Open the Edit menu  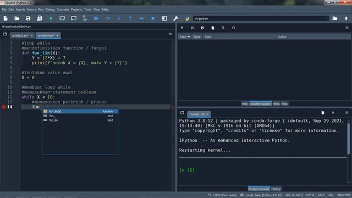pos(11,10)
